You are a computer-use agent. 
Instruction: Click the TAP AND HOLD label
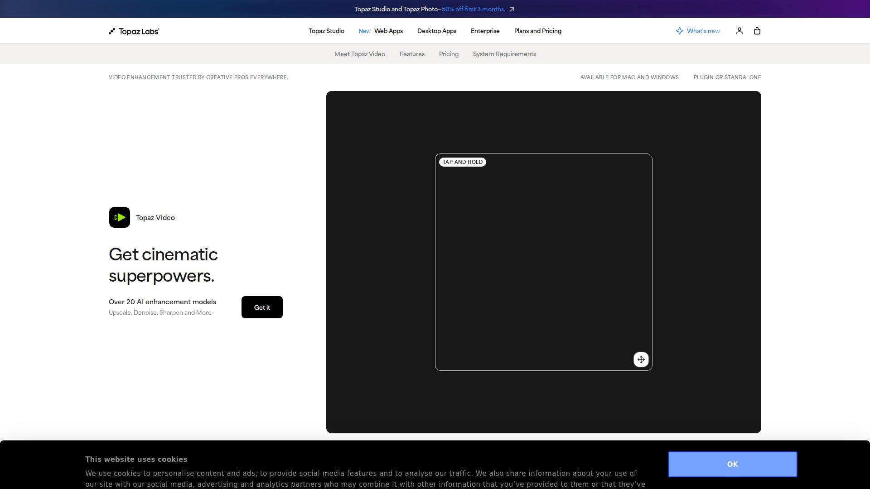click(463, 162)
